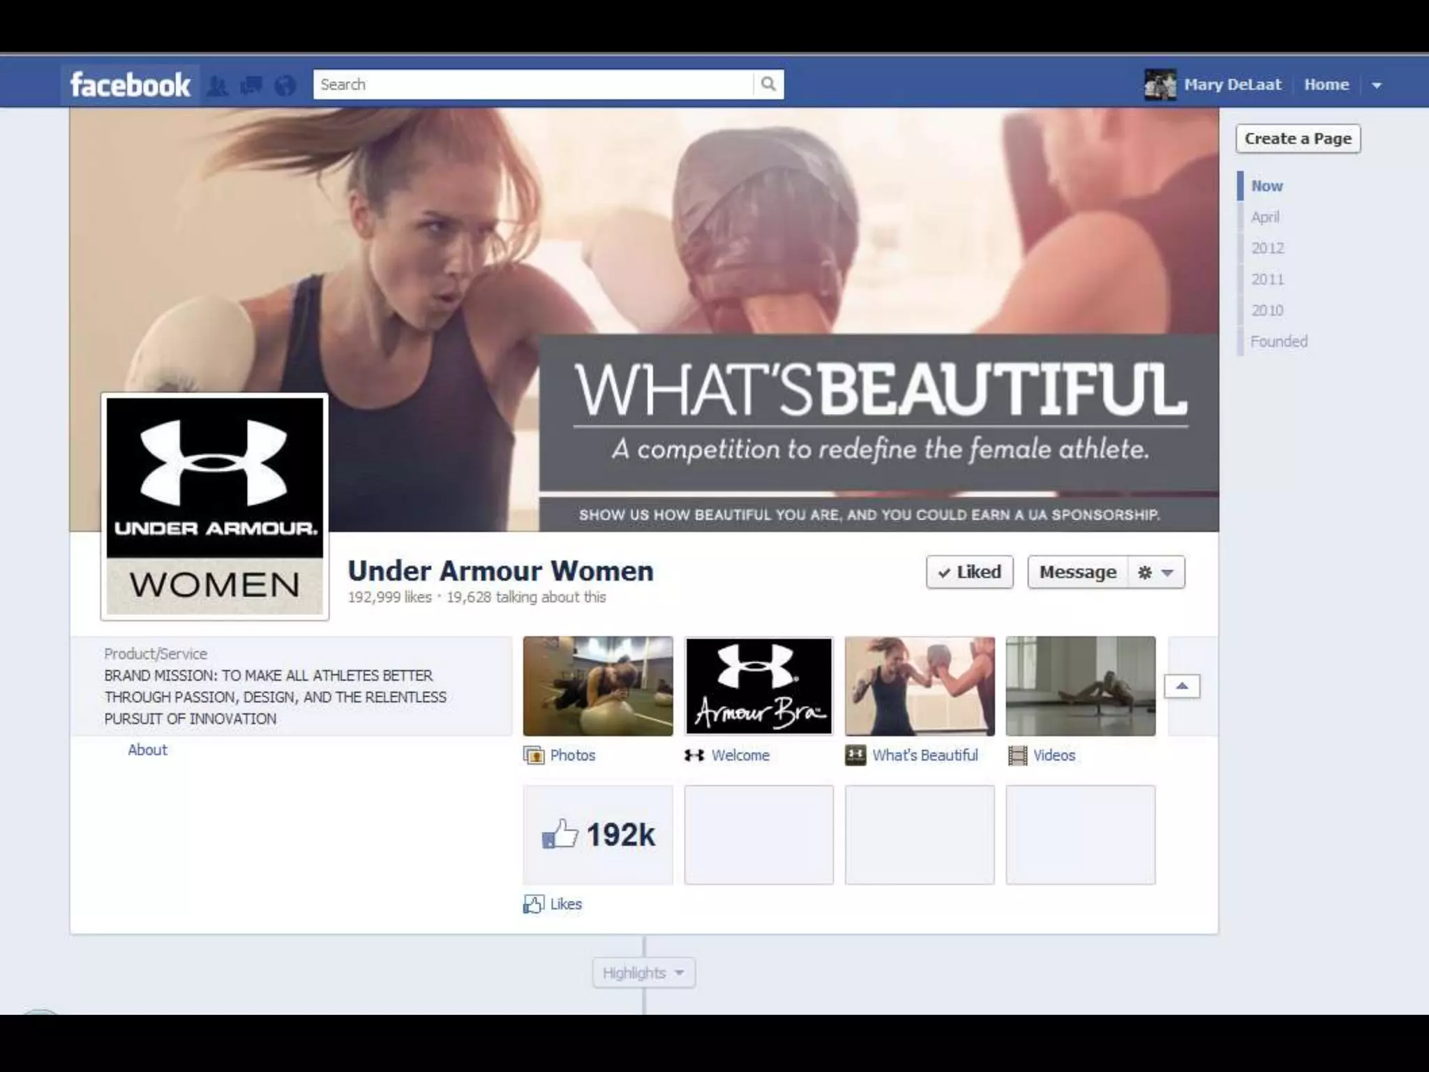Toggle the Liked button to unlike page
The image size is (1429, 1072).
coord(969,572)
